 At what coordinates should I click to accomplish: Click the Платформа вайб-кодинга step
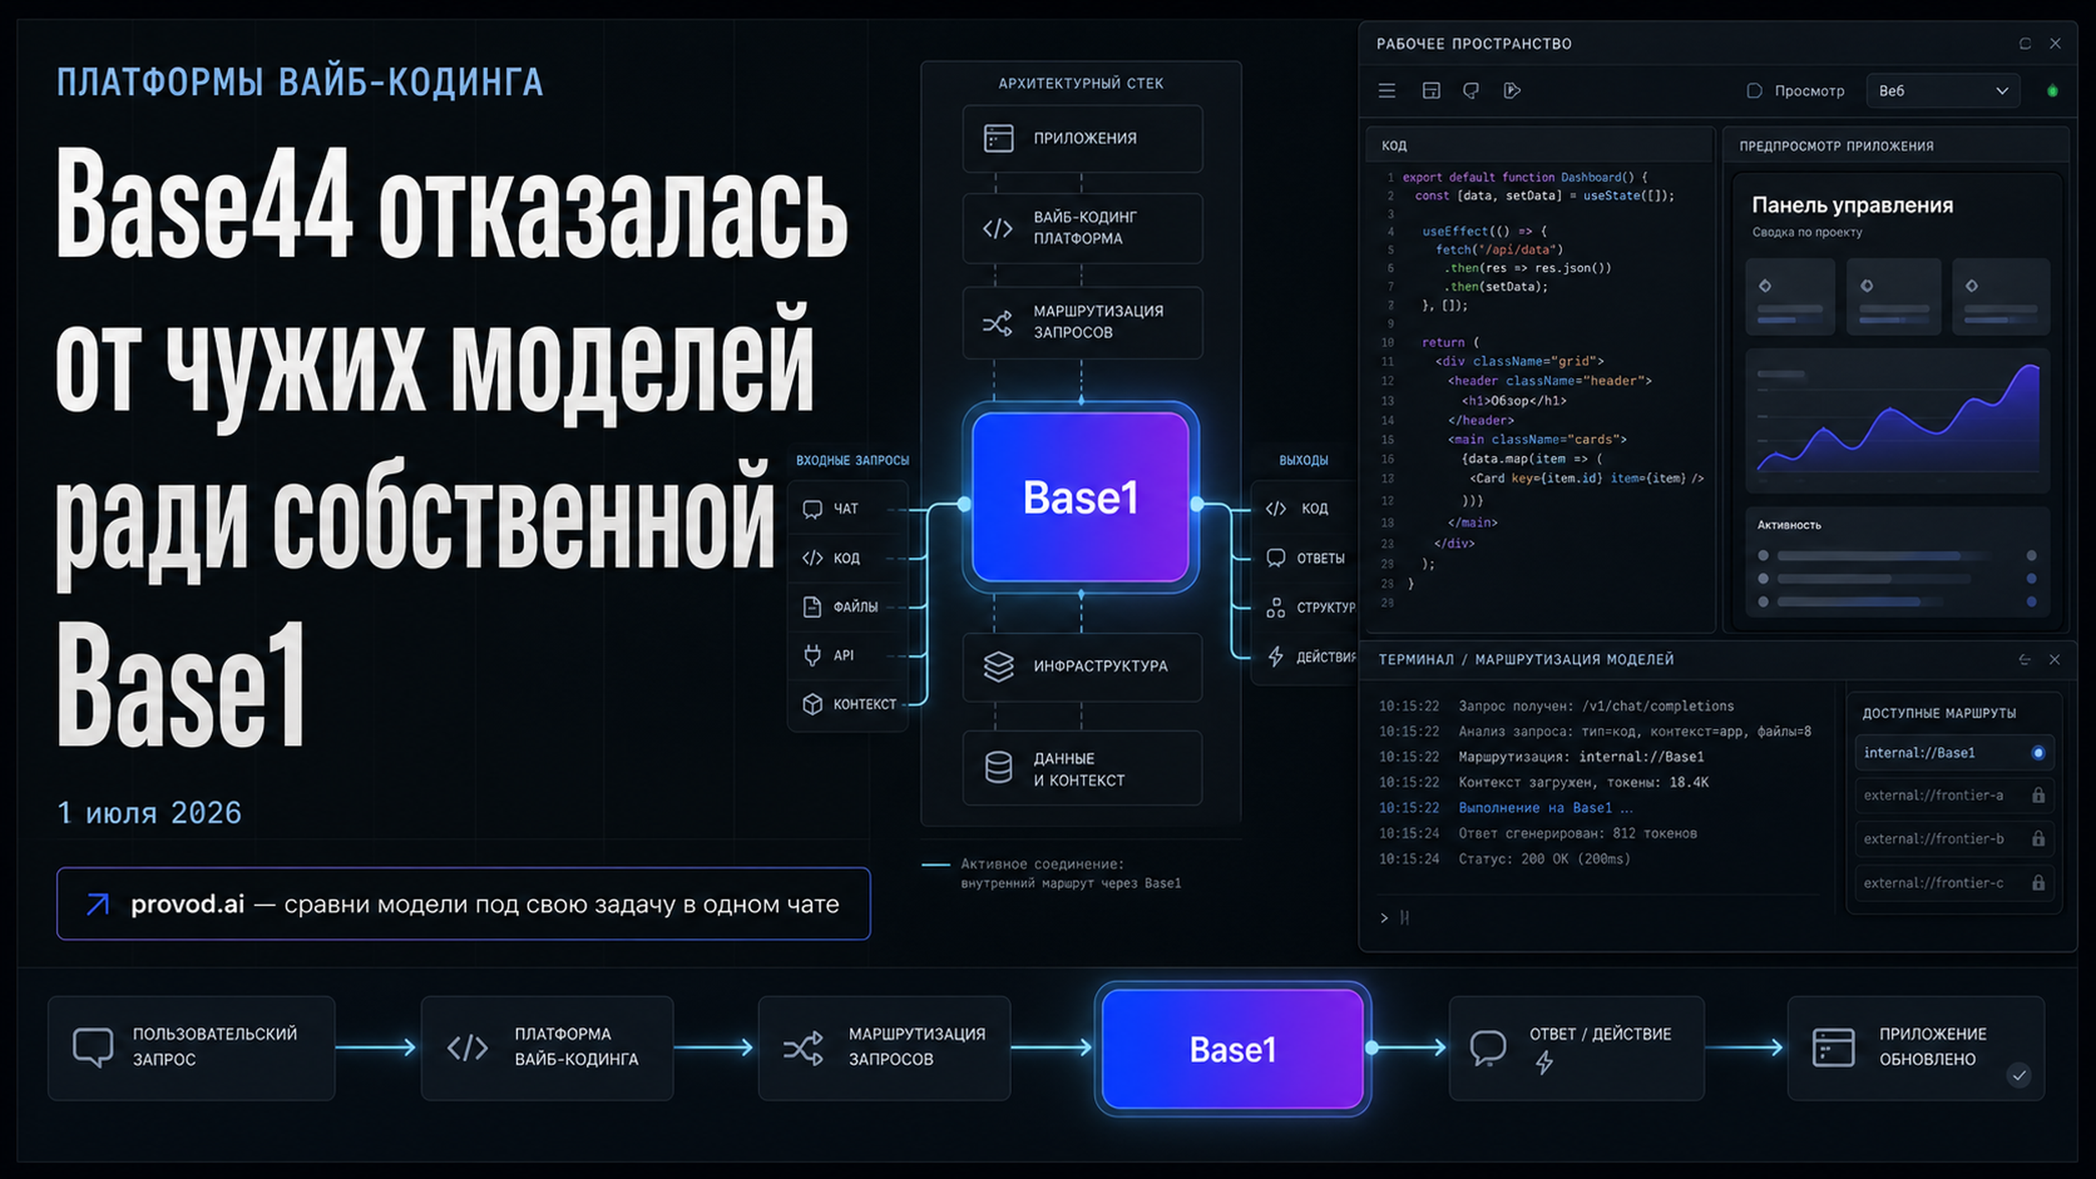547,1048
